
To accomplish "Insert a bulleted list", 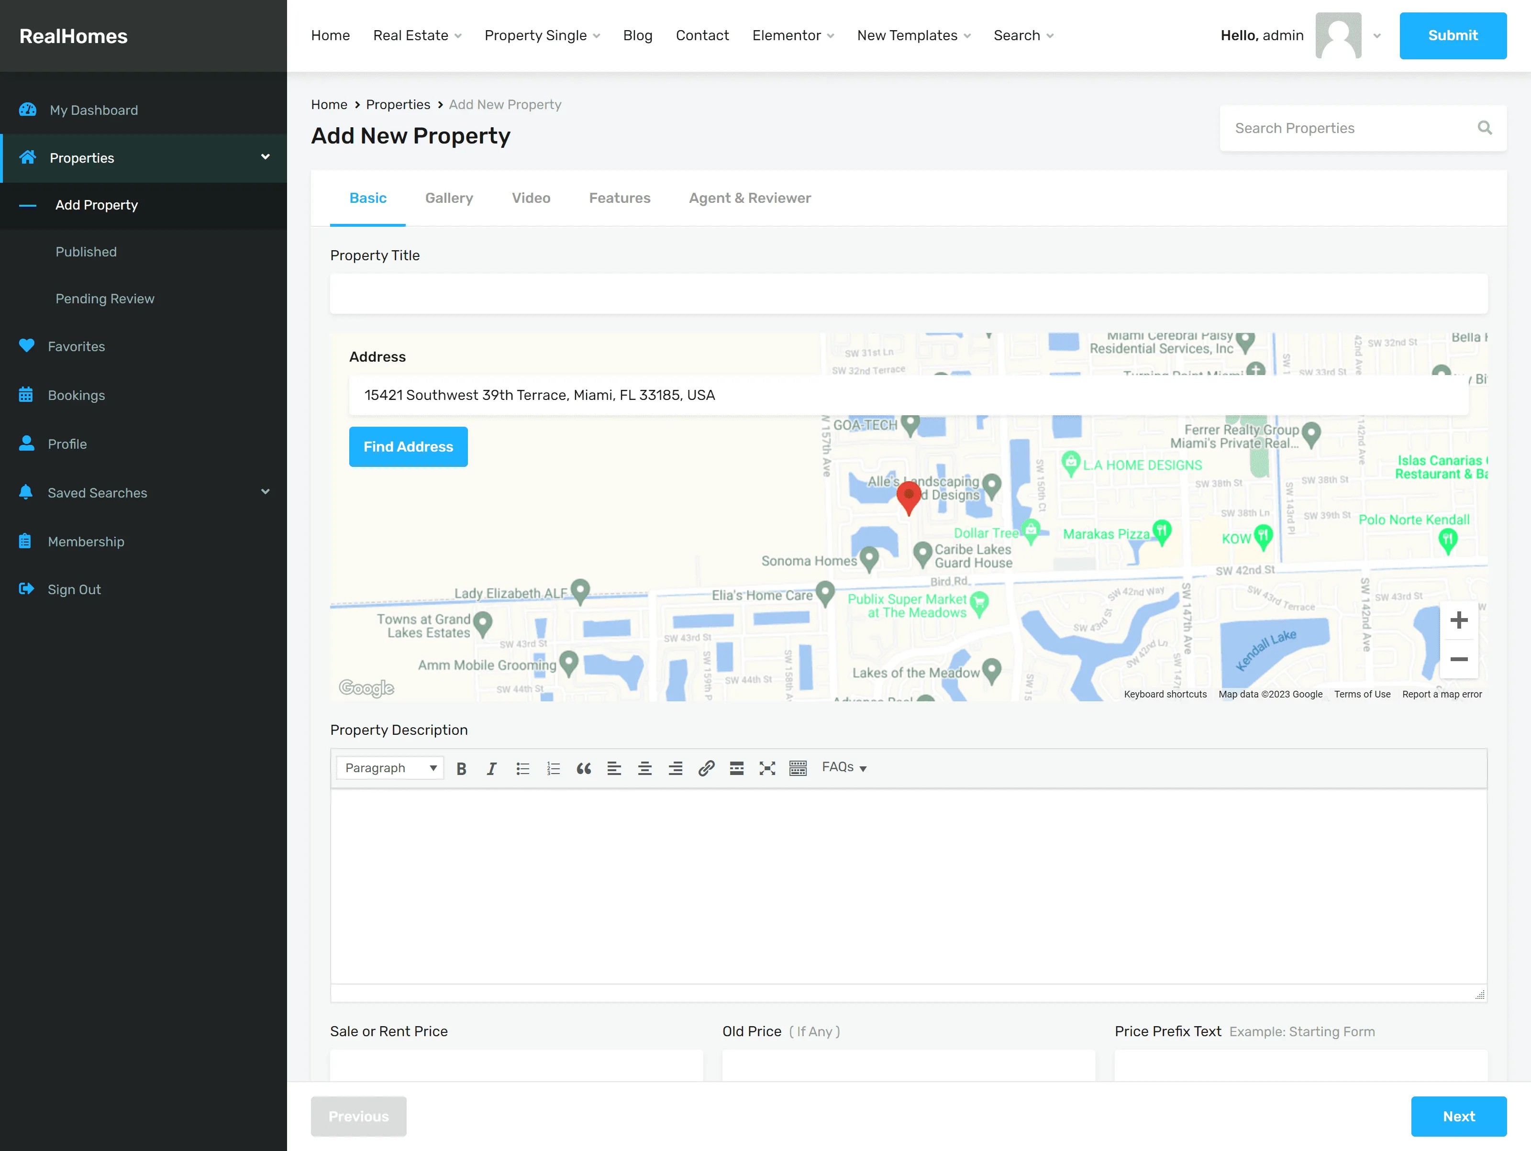I will (522, 768).
